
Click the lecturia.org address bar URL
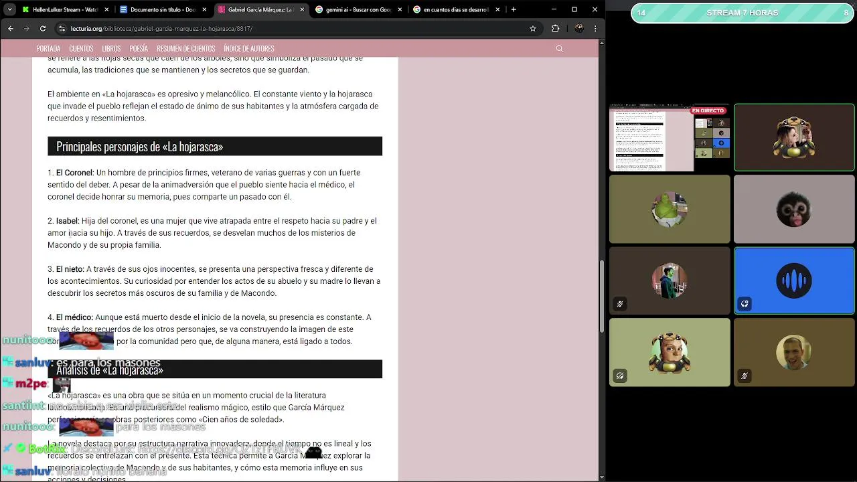coord(161,29)
